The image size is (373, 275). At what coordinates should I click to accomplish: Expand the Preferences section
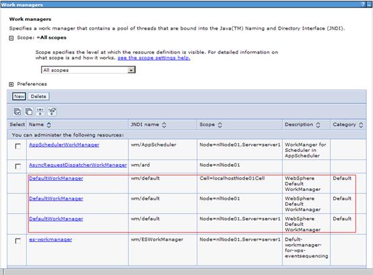[11, 84]
